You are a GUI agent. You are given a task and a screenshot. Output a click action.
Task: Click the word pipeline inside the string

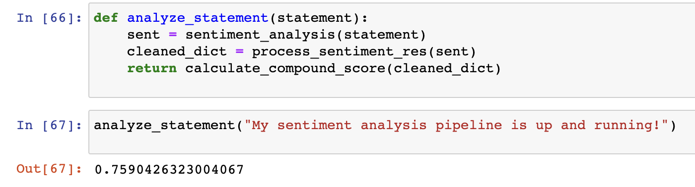(x=468, y=126)
